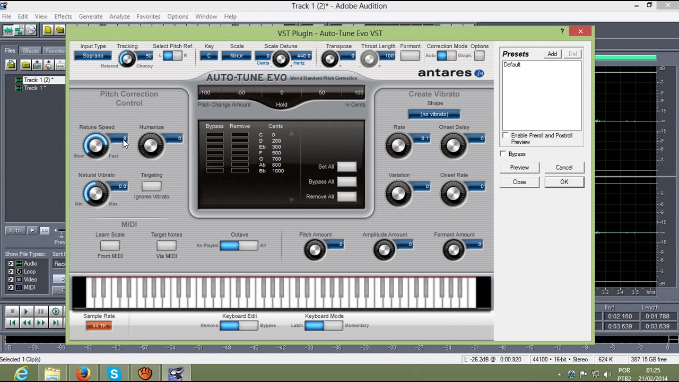This screenshot has width=679, height=382.
Task: Click the OK button
Action: point(564,182)
